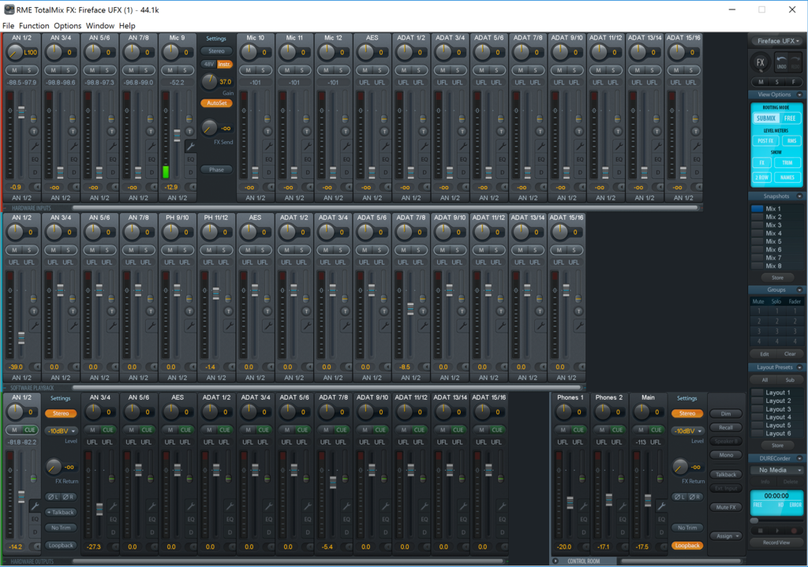Open Dynamics D panel on input AN 5/6

point(113,173)
